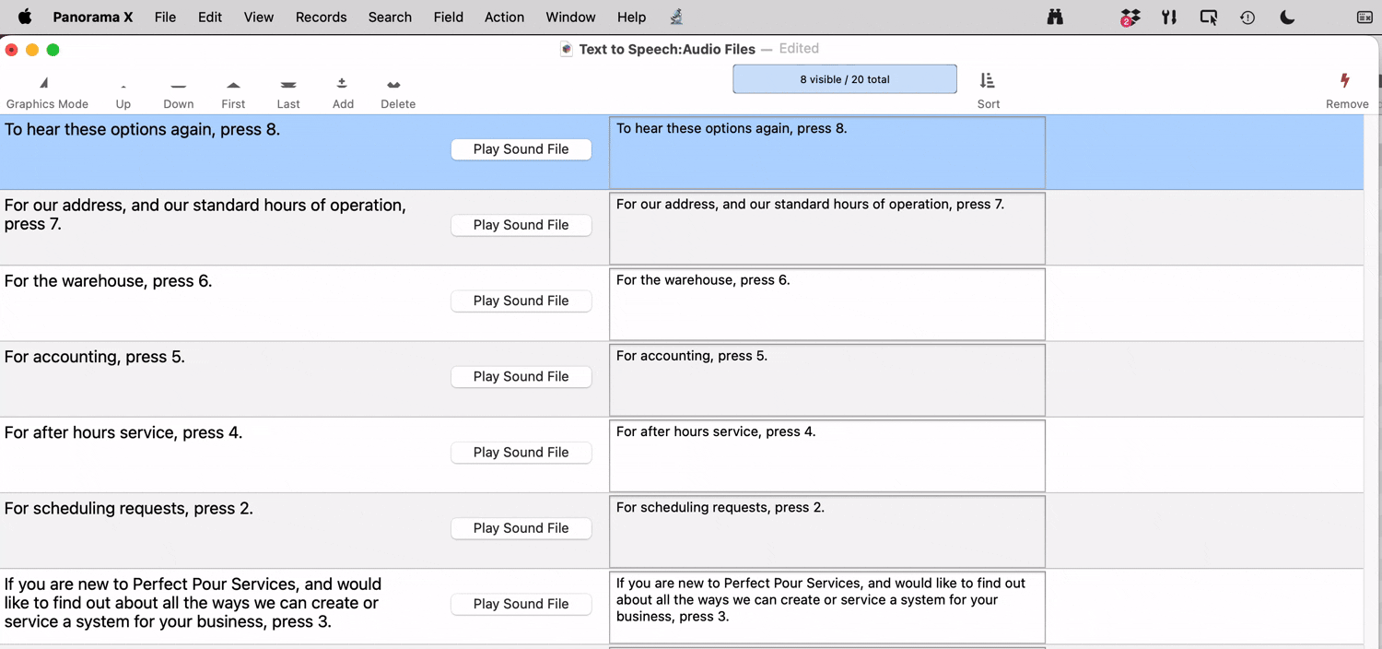Click the 8 visible / 20 total indicator

(x=844, y=79)
